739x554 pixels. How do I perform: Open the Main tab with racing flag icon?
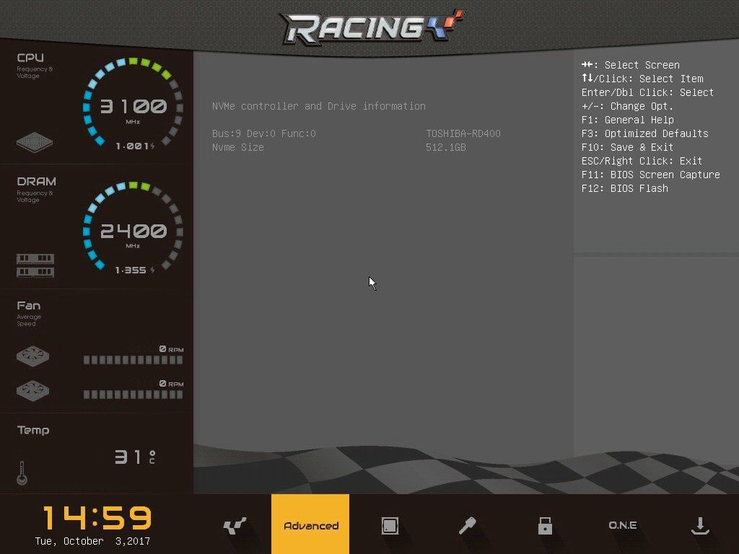(x=235, y=525)
